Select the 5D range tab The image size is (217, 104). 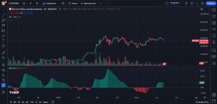click(15, 102)
